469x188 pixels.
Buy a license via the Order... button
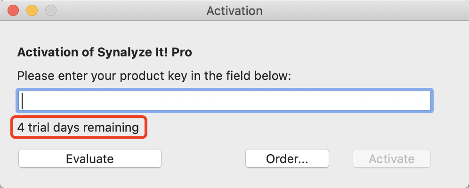[x=287, y=158]
